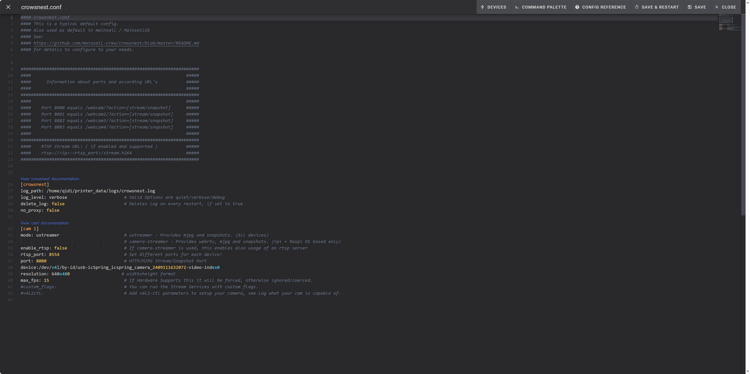Click the device path line
Viewport: 750px width, 374px height.
[120, 267]
